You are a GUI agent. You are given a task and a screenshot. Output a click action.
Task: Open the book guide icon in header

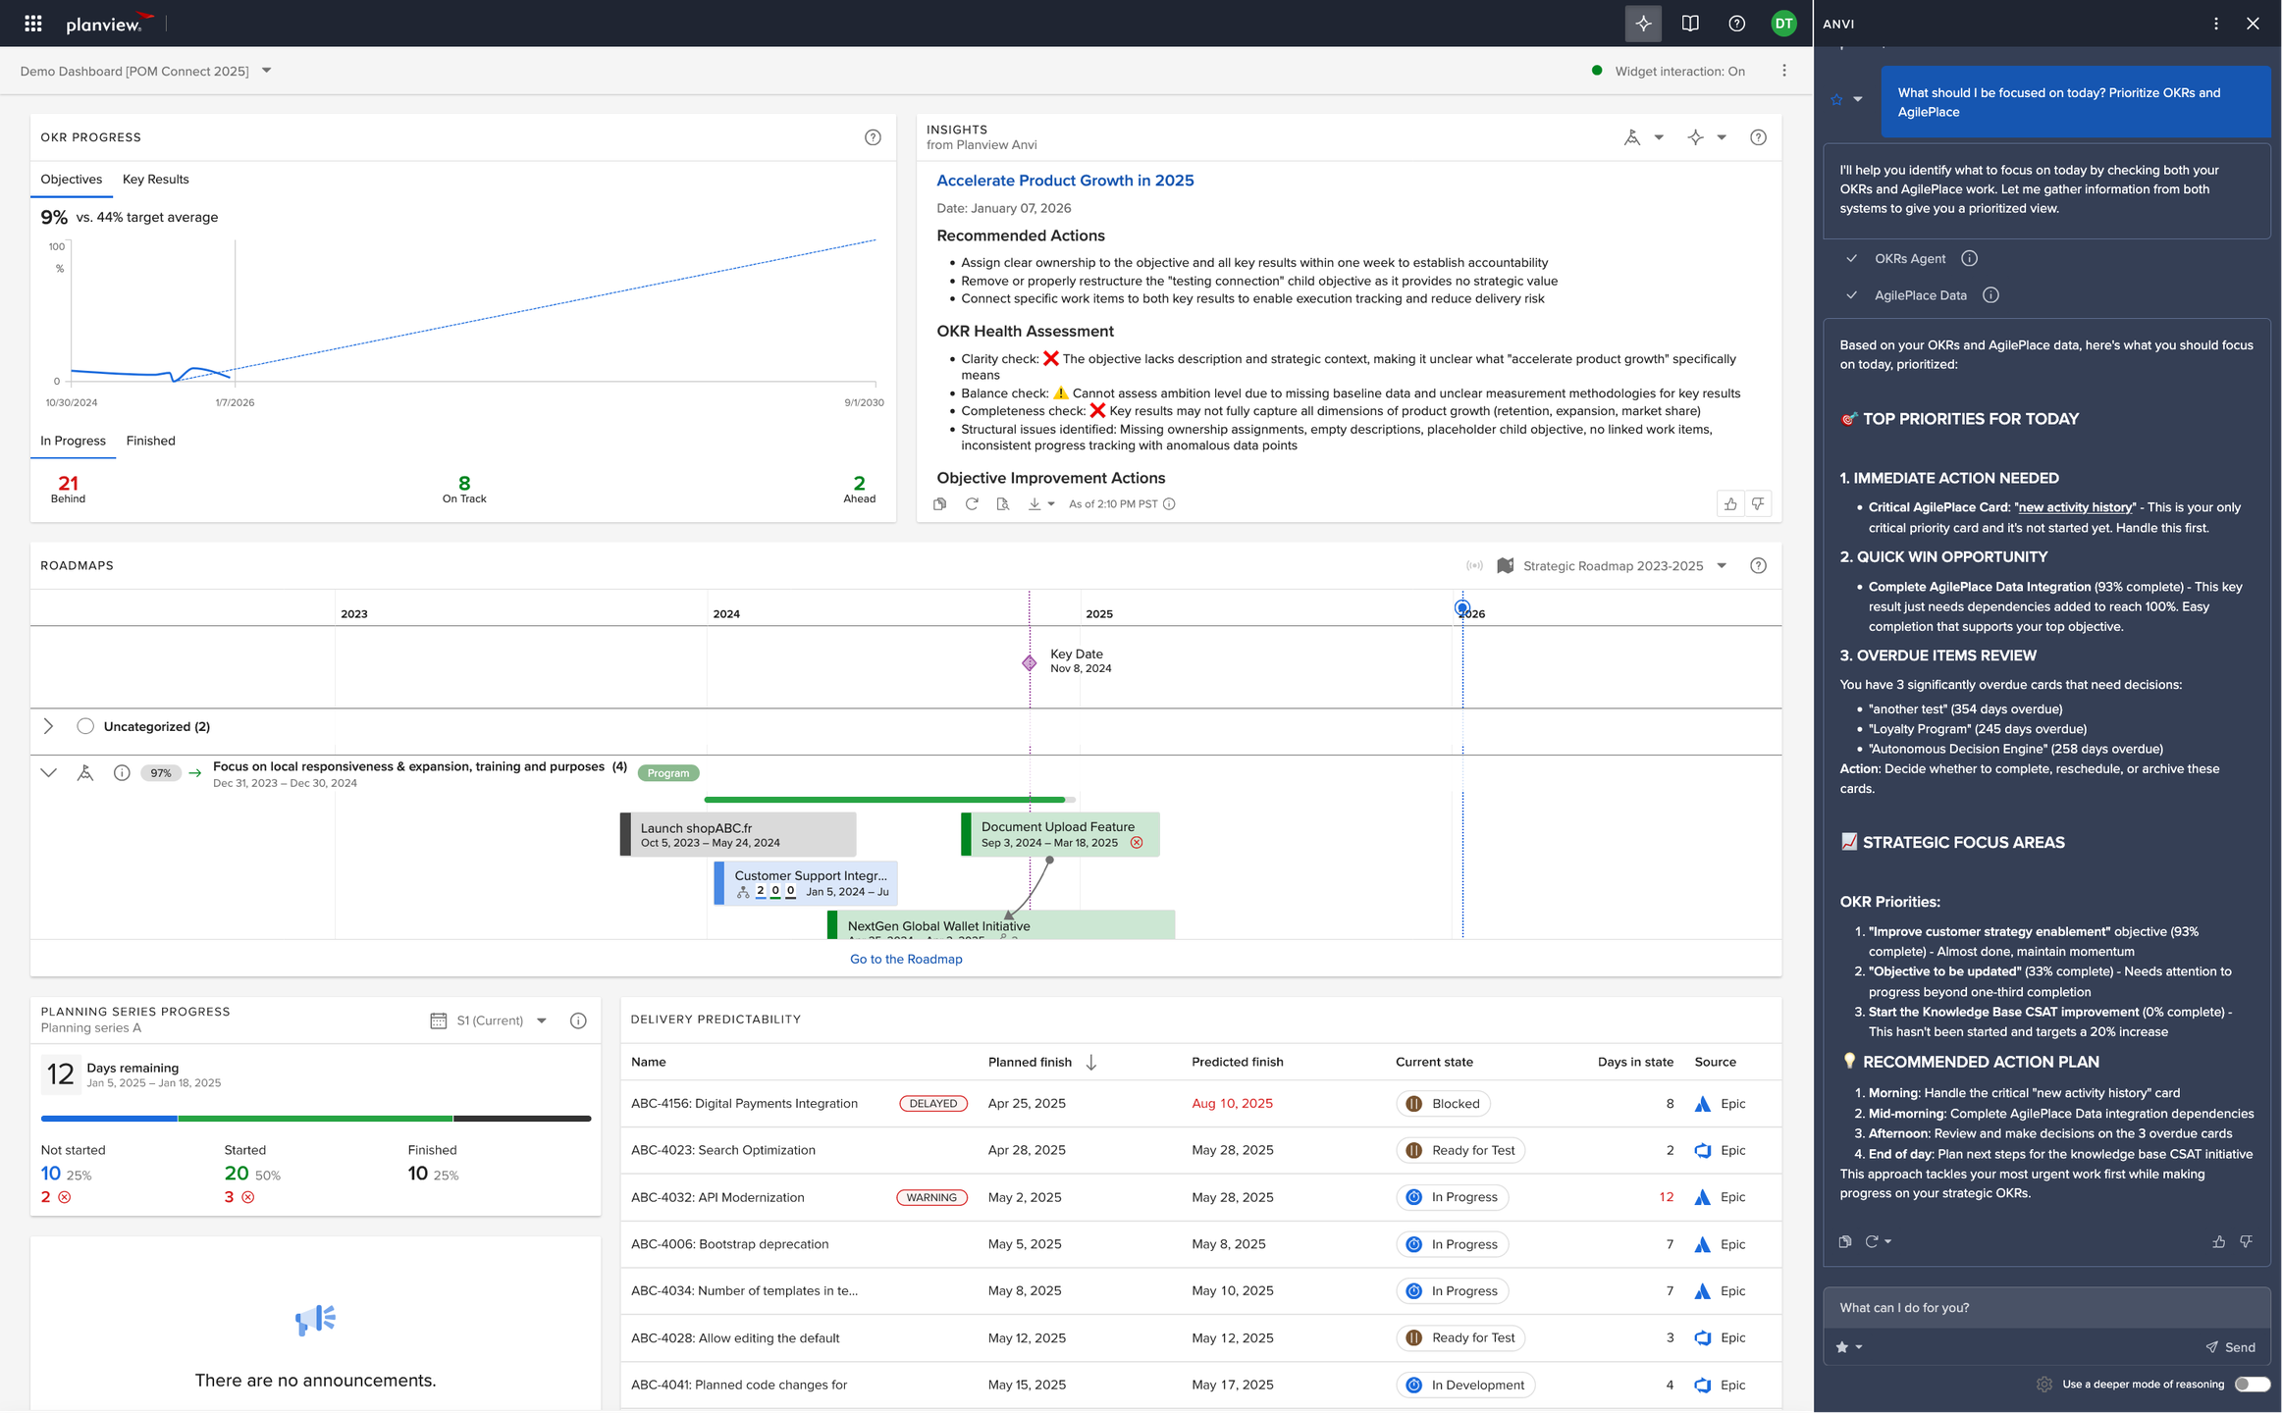(x=1690, y=24)
